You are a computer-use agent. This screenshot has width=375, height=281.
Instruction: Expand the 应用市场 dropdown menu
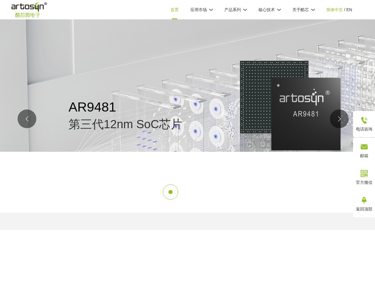coord(202,10)
